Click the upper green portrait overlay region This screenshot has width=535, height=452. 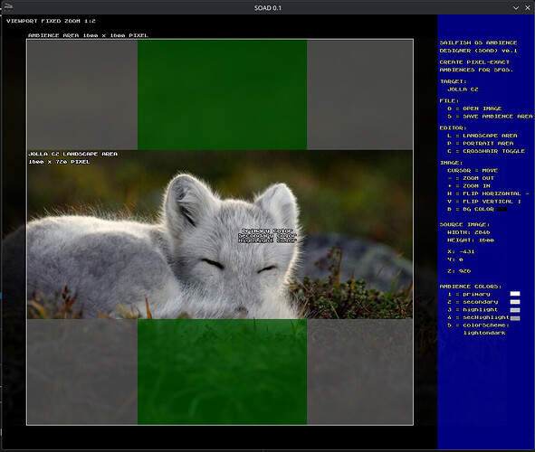pyautogui.click(x=222, y=95)
